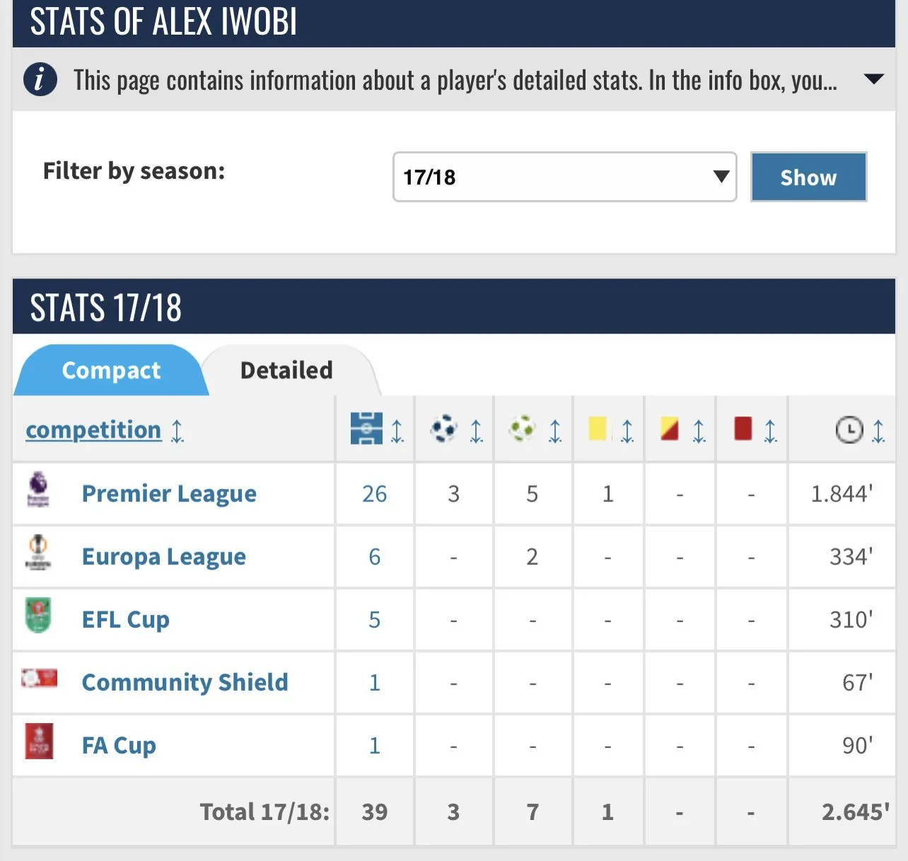Sort by minutes played clock icon

(849, 430)
